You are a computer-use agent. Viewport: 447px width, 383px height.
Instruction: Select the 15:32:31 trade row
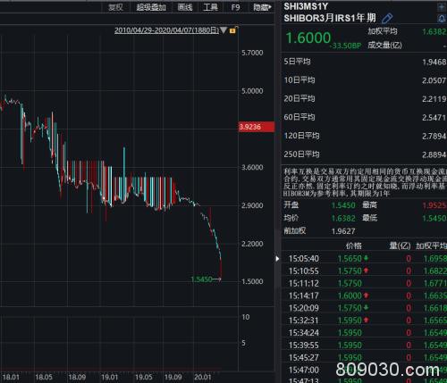(364, 321)
